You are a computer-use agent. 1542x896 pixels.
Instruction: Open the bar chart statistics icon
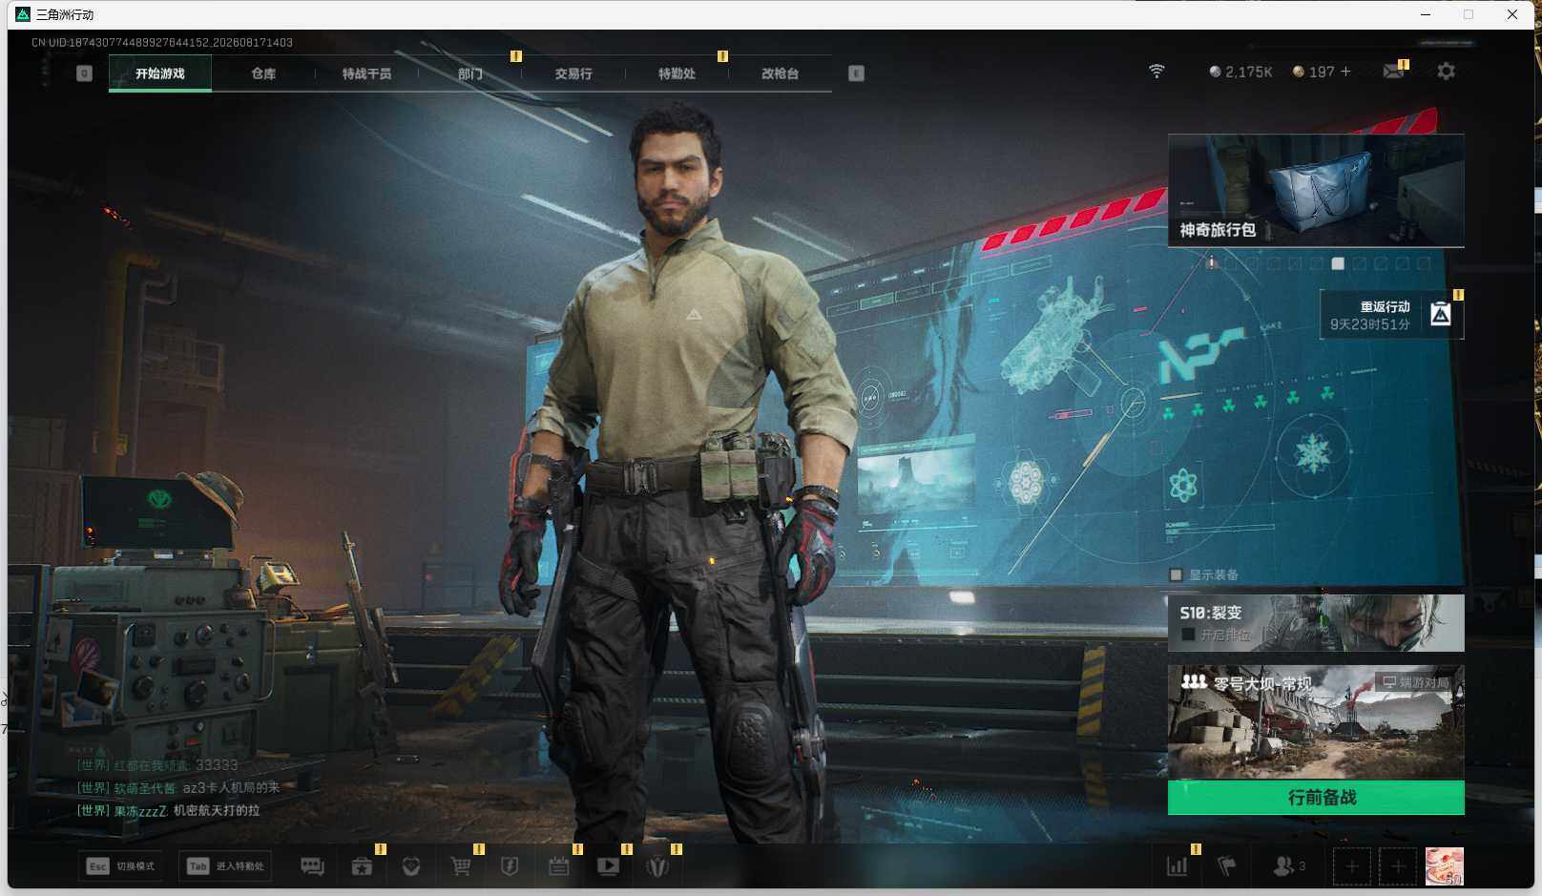click(1177, 866)
